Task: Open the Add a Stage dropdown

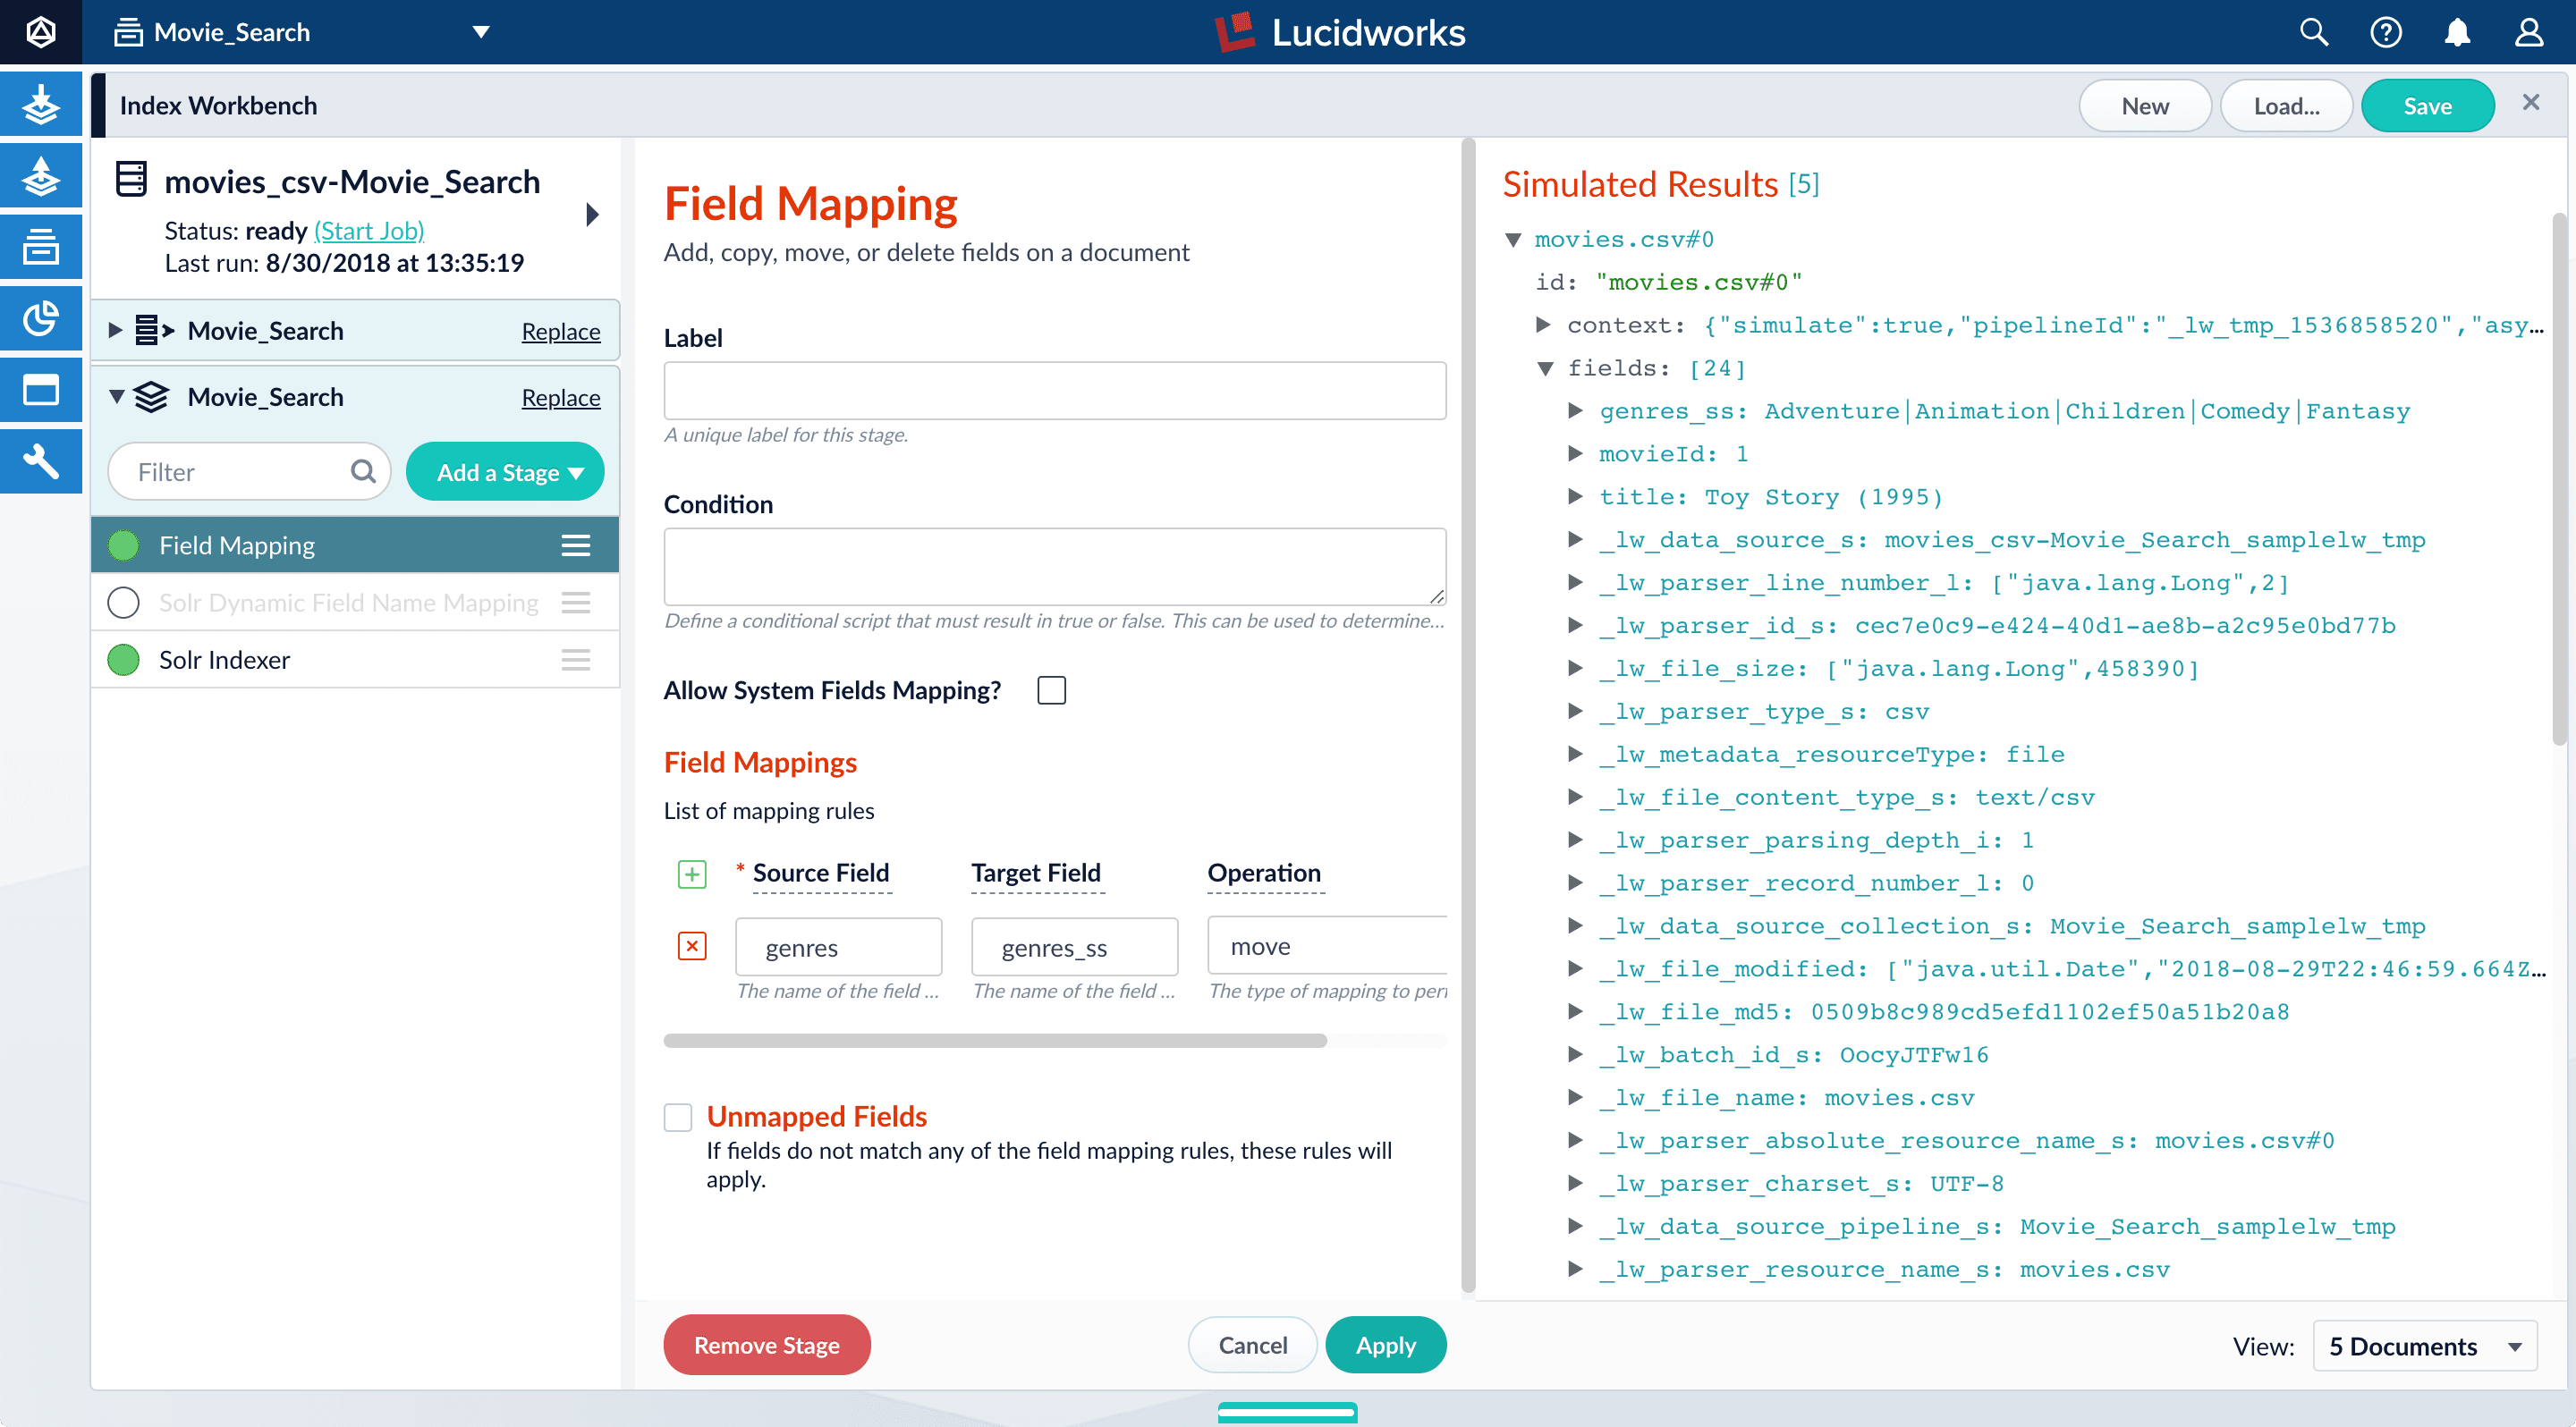Action: pos(505,472)
